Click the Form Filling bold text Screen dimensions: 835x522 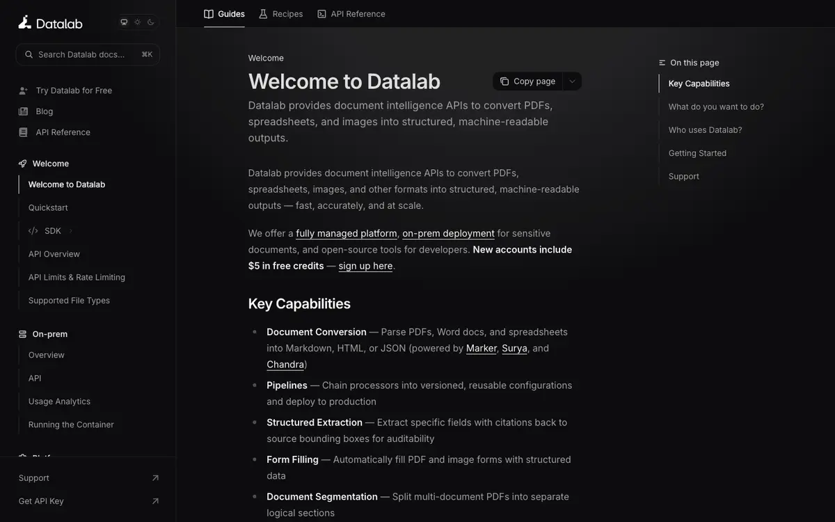click(x=292, y=459)
